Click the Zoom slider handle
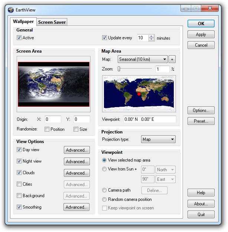This screenshot has height=232, width=228. point(119,69)
